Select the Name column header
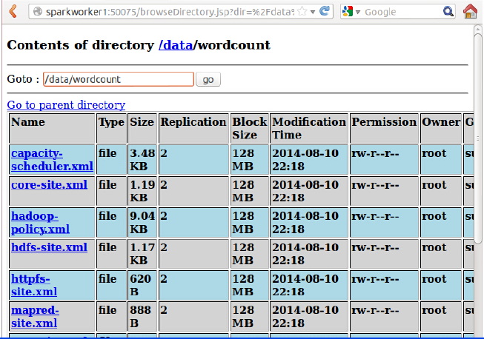 (x=52, y=128)
